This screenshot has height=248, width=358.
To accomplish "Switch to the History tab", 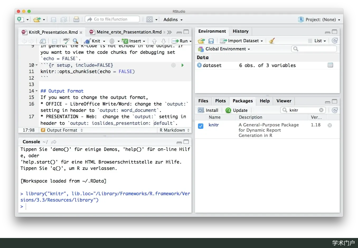I will (x=241, y=31).
